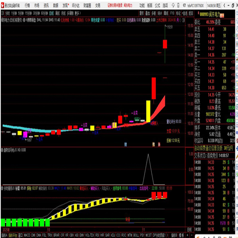This screenshot has height=238, width=238.
Task: Click the 财 marker below the candlestick chart
Action: 125,144
